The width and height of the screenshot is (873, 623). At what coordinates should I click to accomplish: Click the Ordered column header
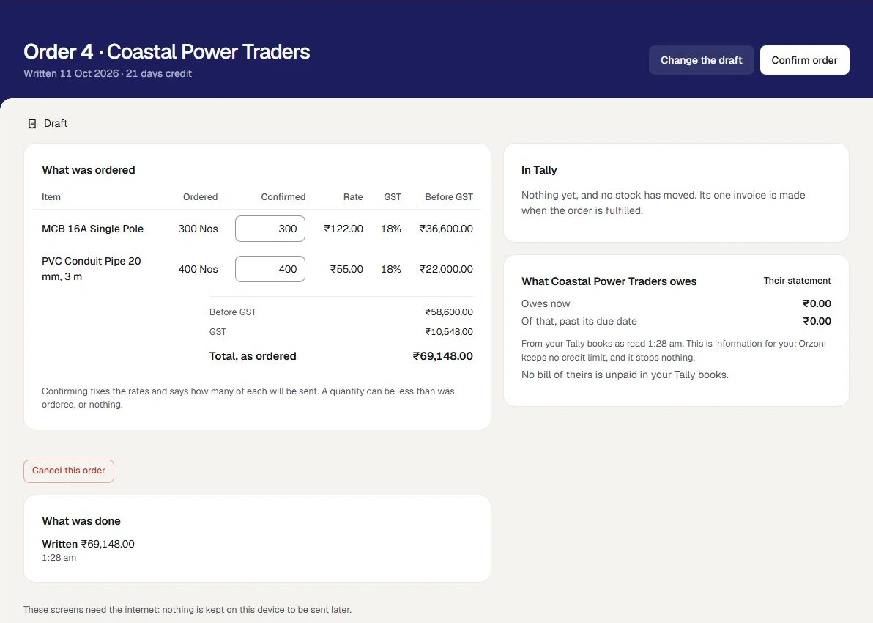pos(200,197)
